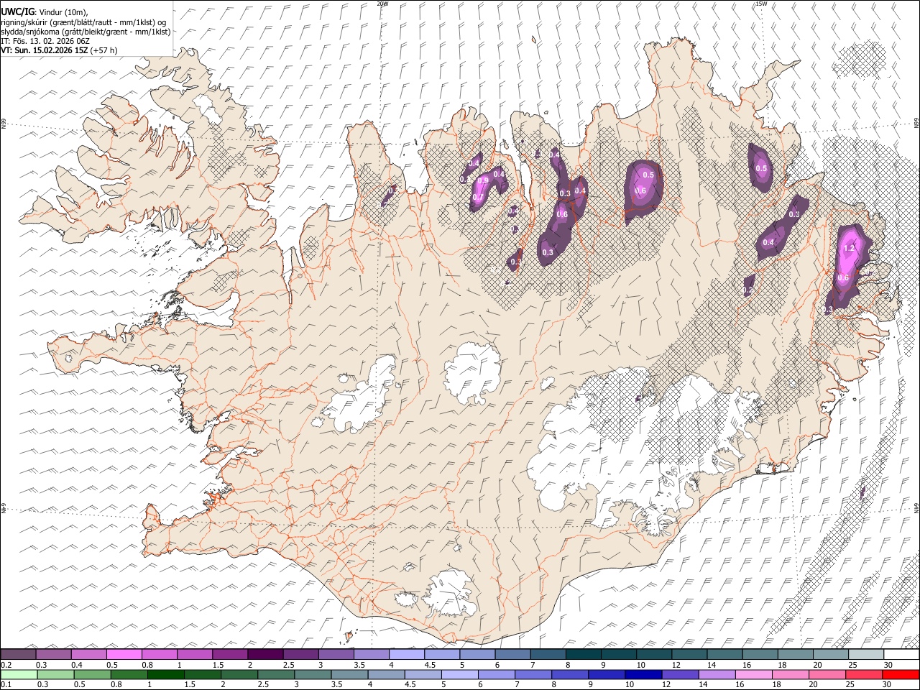Image resolution: width=920 pixels, height=690 pixels.
Task: Click the '15W' longitude label
Action: 761,4
